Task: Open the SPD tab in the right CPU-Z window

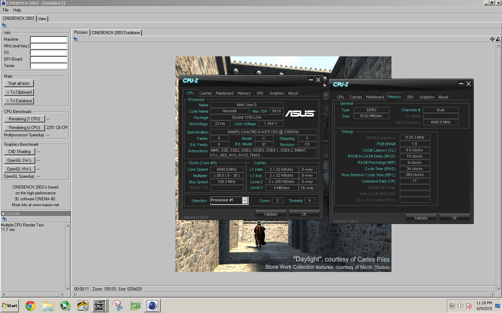Action: [x=410, y=97]
